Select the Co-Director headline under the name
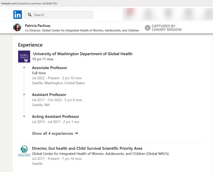Viewport: 213px width, 172px height. click(x=82, y=30)
